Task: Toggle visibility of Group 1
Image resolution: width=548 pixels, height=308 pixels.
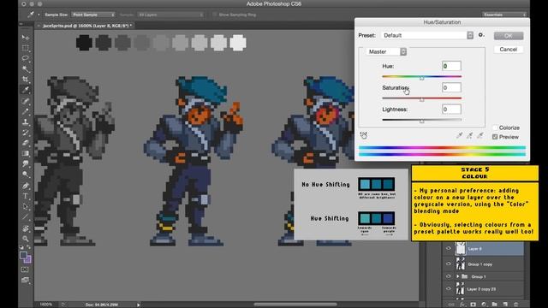Action: [449, 276]
